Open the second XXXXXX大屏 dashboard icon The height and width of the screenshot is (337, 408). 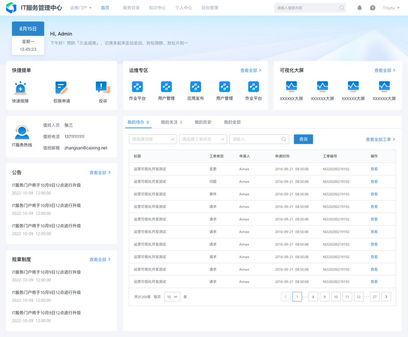[x=322, y=87]
